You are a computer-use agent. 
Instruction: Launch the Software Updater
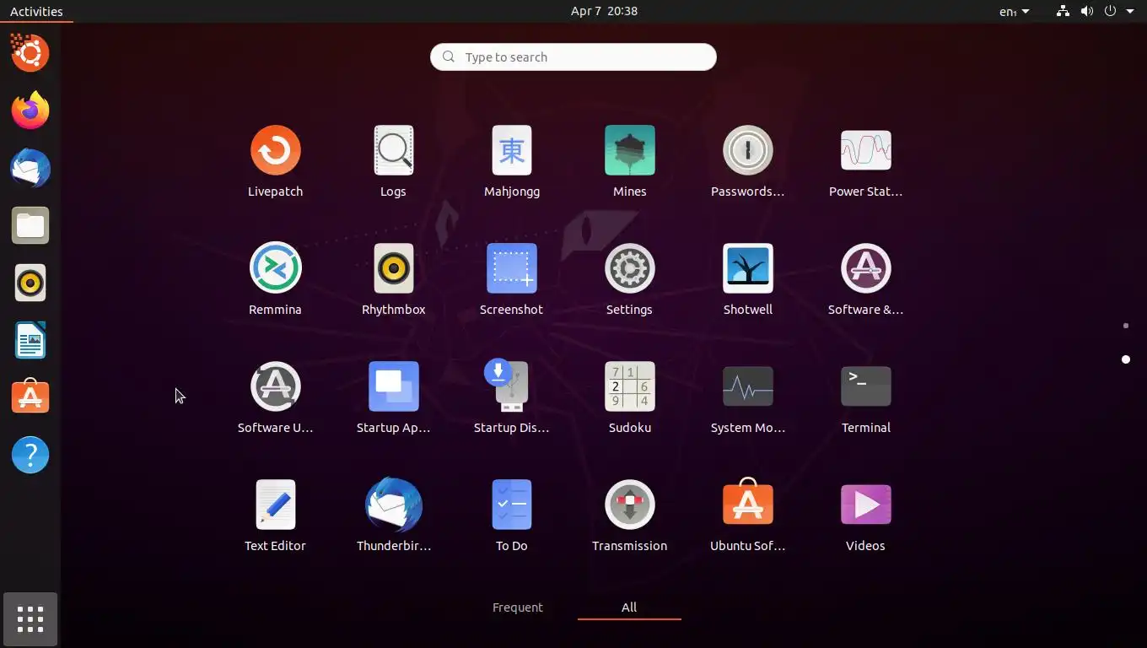point(275,398)
